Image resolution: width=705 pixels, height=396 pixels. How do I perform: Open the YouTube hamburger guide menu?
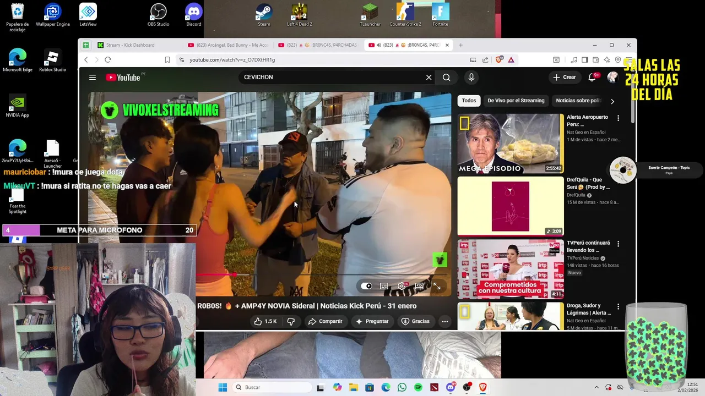(93, 78)
